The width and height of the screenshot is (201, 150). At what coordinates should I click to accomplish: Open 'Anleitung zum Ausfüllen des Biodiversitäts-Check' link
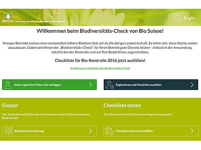tap(100, 68)
